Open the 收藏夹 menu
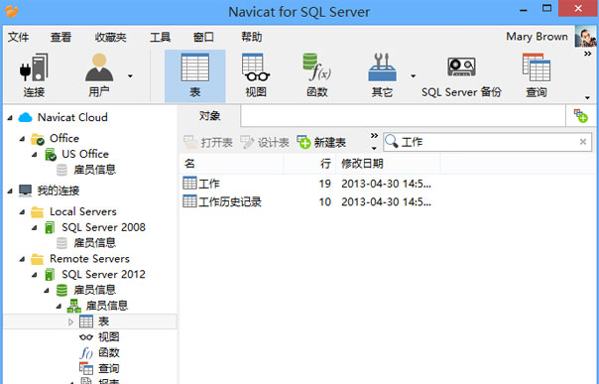Image resolution: width=599 pixels, height=384 pixels. pyautogui.click(x=110, y=37)
